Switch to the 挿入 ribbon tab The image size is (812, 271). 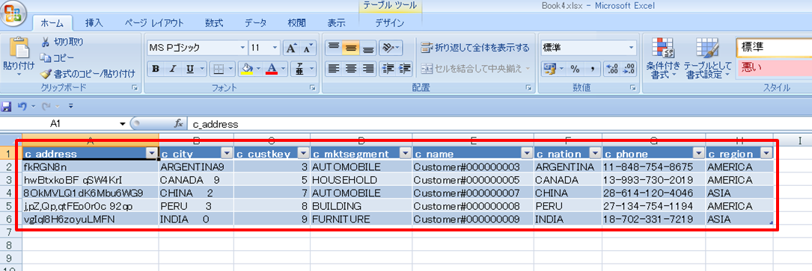point(94,22)
